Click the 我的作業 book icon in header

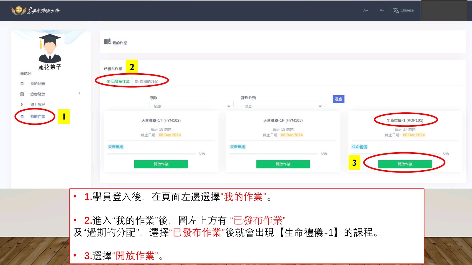[x=107, y=42]
